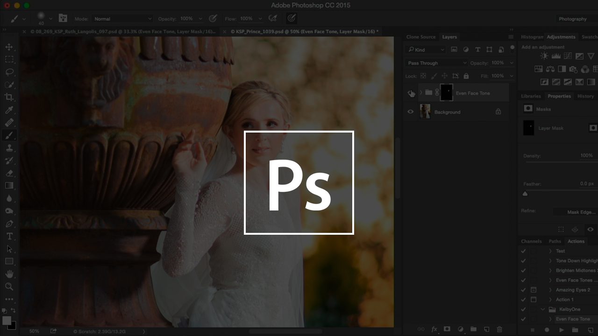Add a Color Balance adjustment

point(550,69)
